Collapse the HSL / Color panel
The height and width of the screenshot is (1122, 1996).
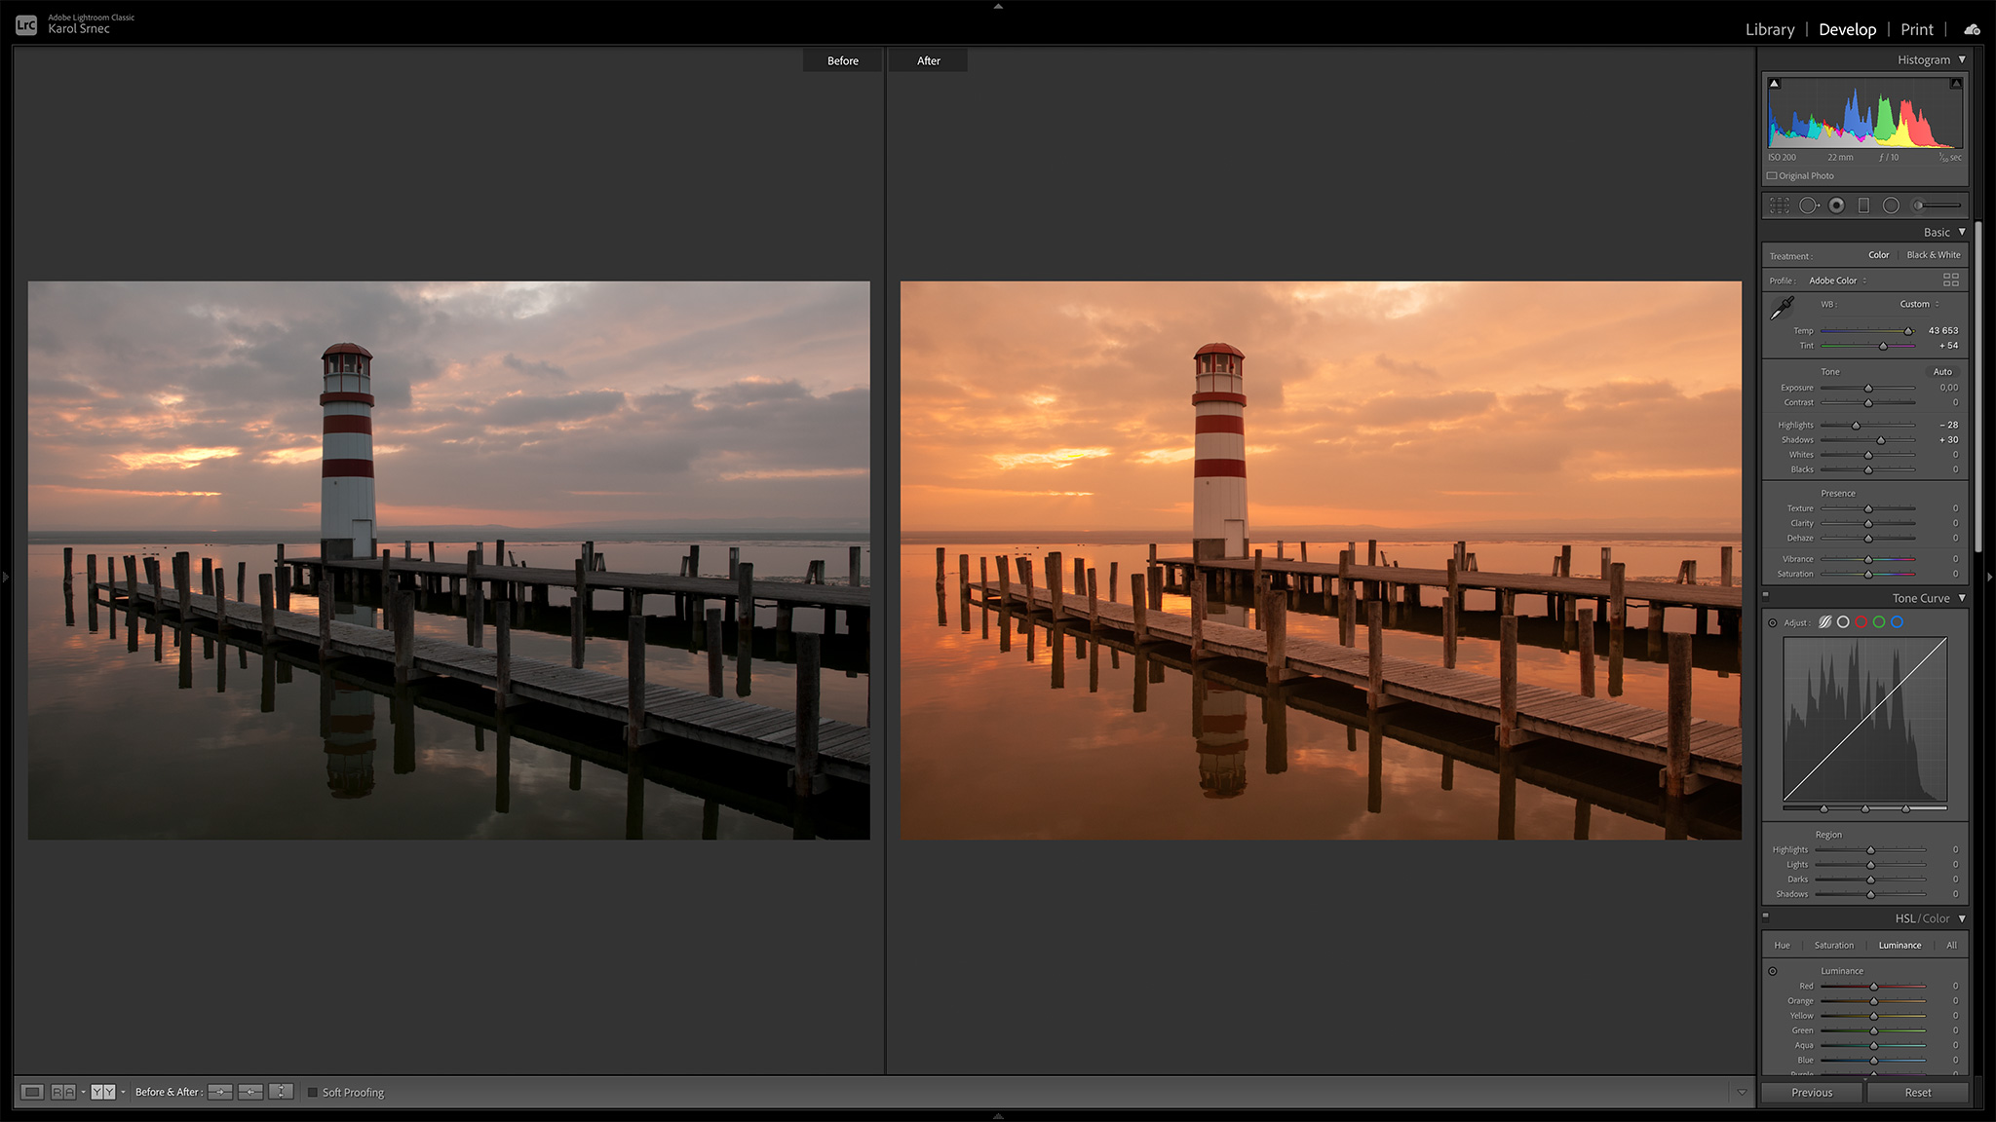click(1962, 918)
